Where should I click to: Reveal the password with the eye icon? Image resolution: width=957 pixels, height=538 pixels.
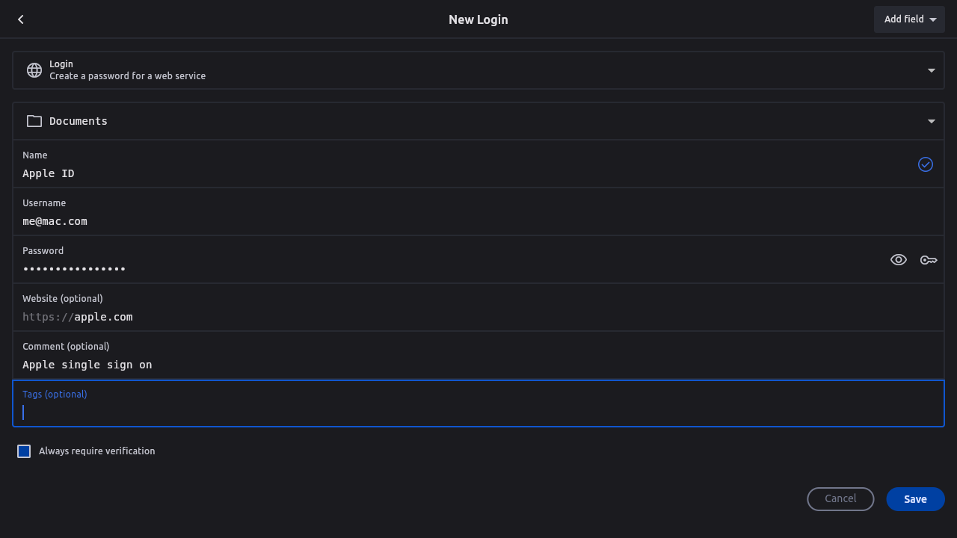coord(899,260)
